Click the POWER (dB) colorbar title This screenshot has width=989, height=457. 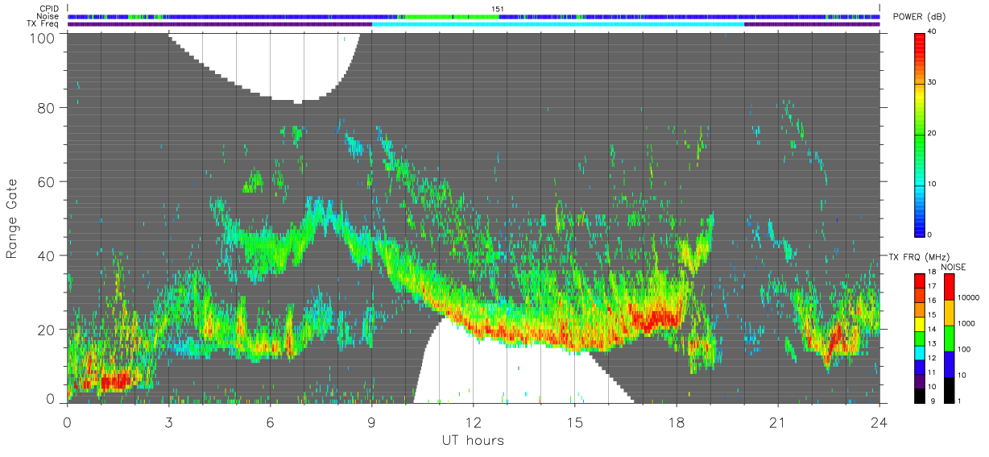click(x=920, y=17)
